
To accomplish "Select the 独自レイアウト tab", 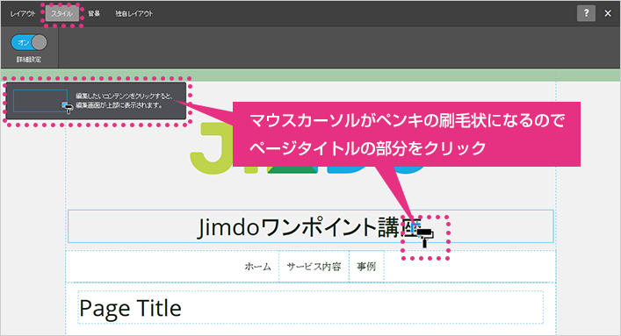I will click(134, 14).
